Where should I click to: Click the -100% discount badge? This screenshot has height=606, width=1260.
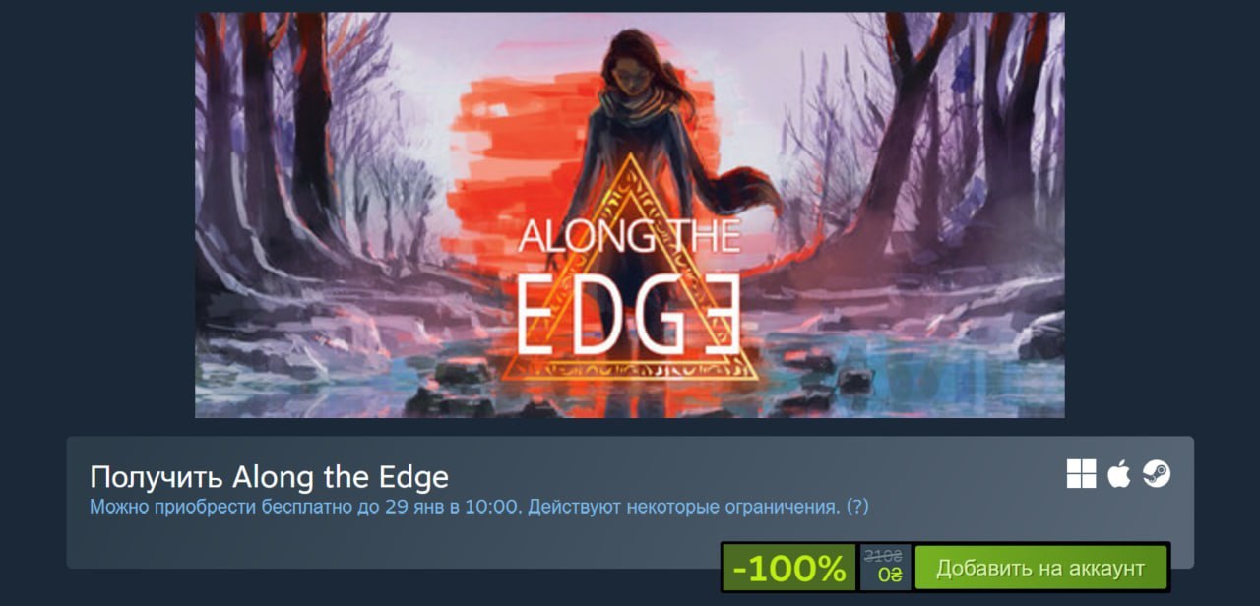(789, 568)
